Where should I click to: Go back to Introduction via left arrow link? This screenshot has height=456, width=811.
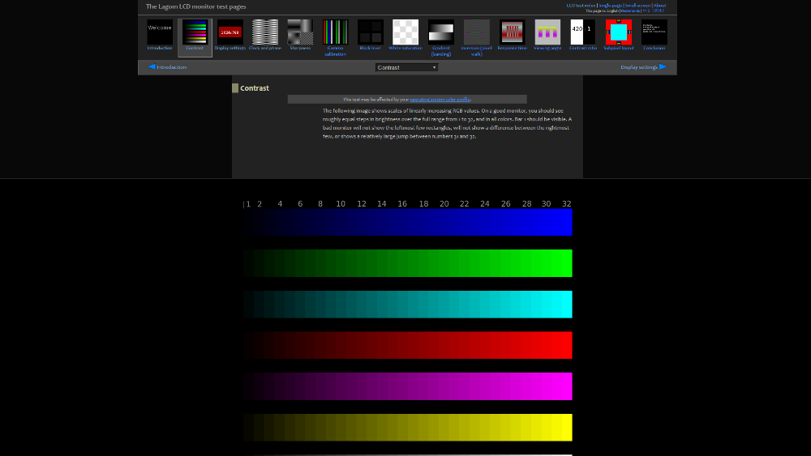[x=168, y=67]
